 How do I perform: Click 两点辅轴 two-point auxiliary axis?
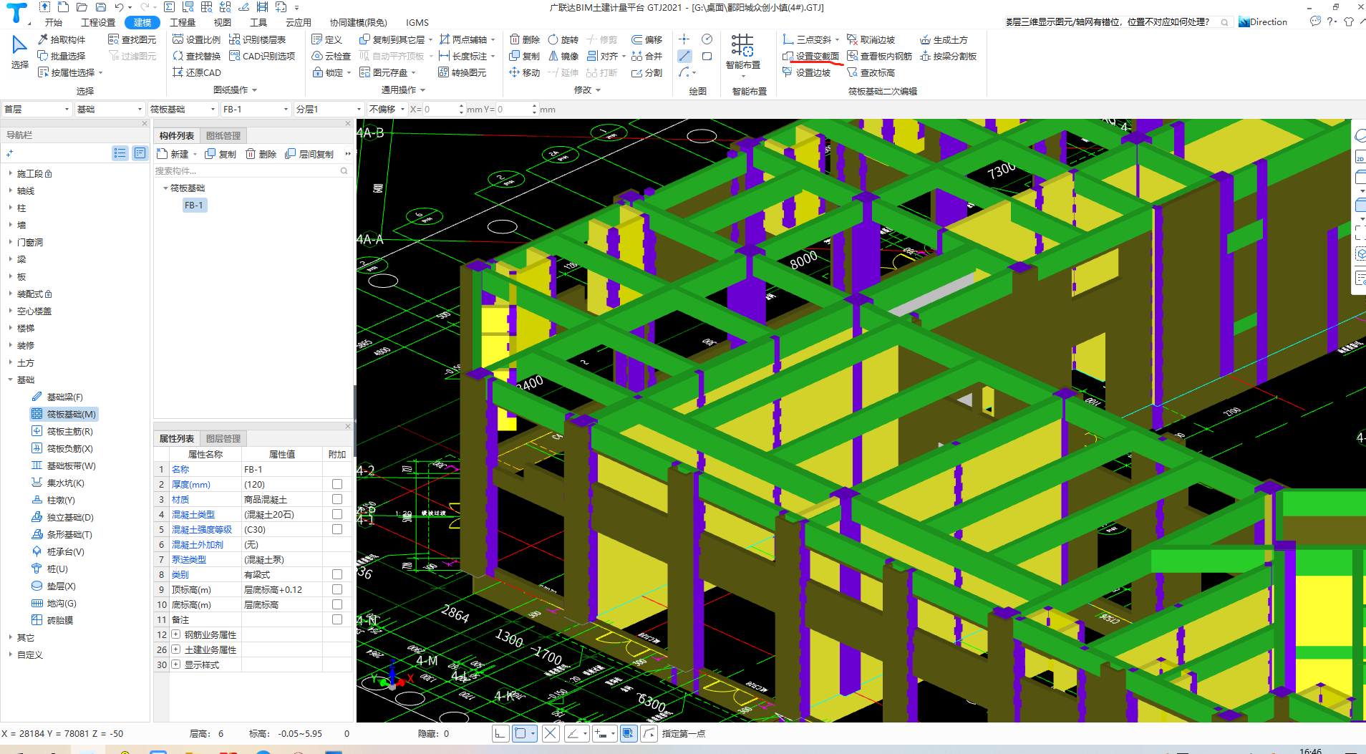[463, 39]
